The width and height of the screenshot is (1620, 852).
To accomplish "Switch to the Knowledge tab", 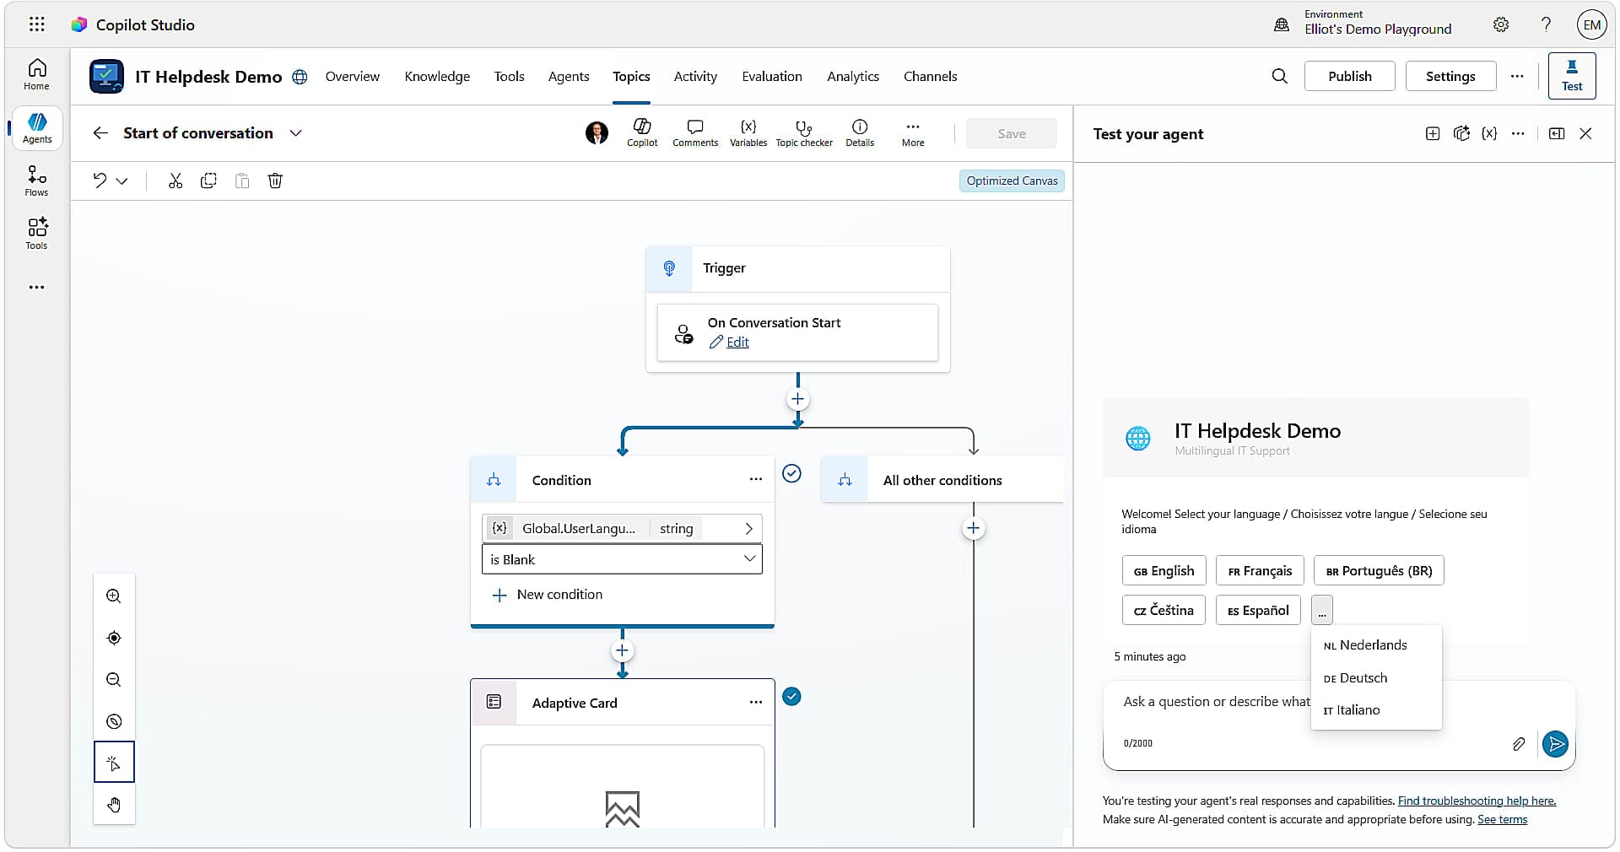I will (x=437, y=76).
